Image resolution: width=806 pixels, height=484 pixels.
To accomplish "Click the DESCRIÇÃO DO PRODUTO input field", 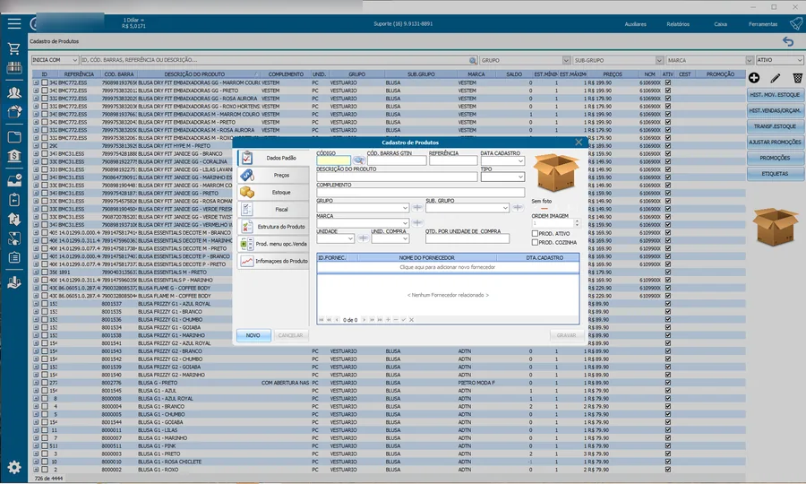I will click(397, 177).
